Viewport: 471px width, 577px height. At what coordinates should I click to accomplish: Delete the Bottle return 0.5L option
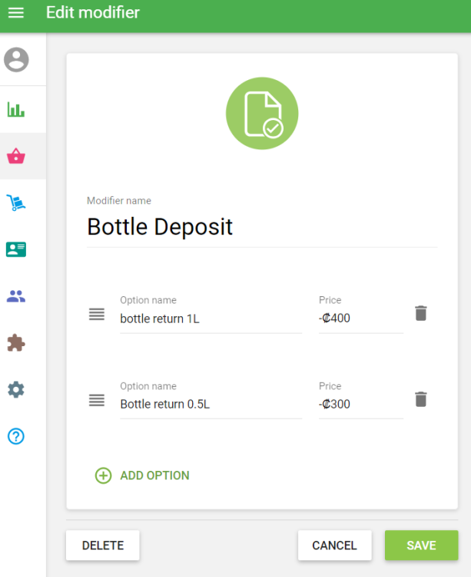(x=420, y=399)
